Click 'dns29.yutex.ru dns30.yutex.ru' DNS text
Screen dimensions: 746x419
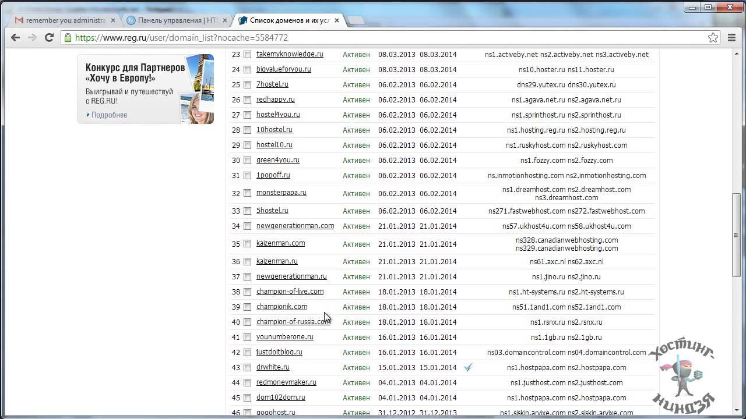[x=566, y=84]
